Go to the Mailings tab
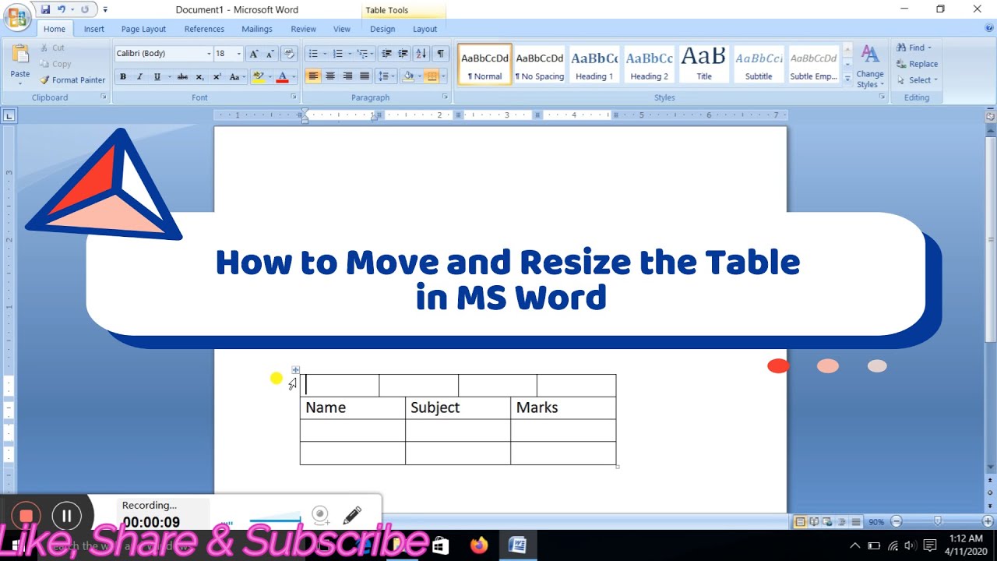Screen dimensions: 997x561 pyautogui.click(x=257, y=29)
